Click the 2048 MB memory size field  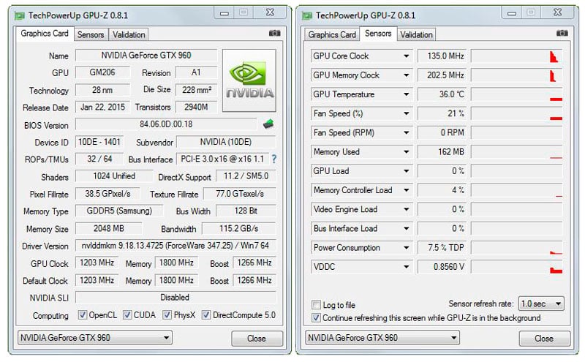click(x=108, y=228)
